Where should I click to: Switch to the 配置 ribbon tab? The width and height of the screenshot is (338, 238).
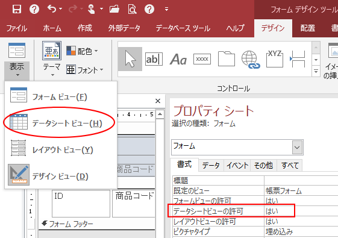point(308,28)
